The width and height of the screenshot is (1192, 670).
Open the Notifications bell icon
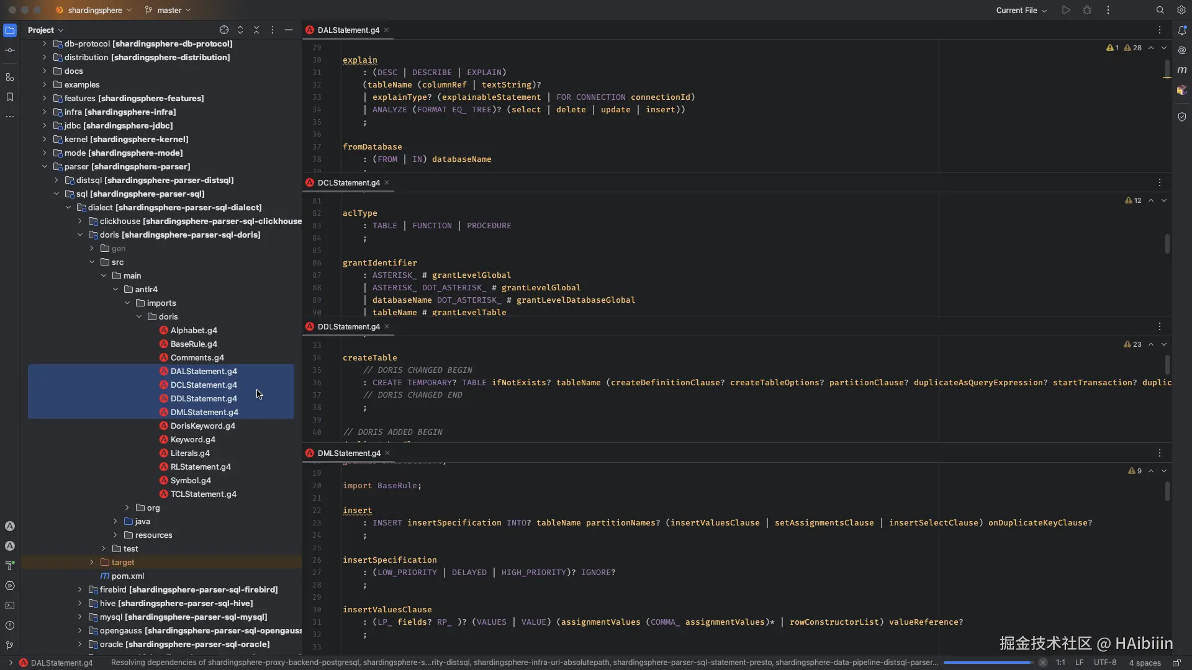pyautogui.click(x=1182, y=30)
